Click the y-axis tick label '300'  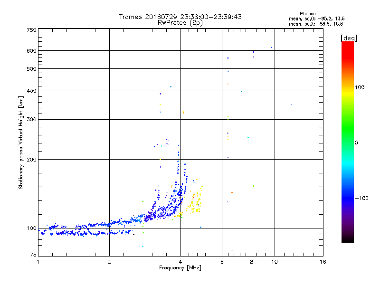coord(31,120)
